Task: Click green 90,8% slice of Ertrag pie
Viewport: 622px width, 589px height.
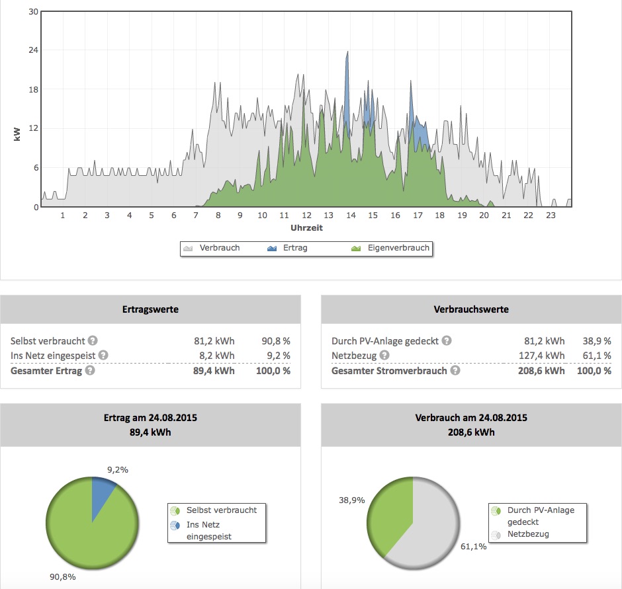Action: point(86,535)
